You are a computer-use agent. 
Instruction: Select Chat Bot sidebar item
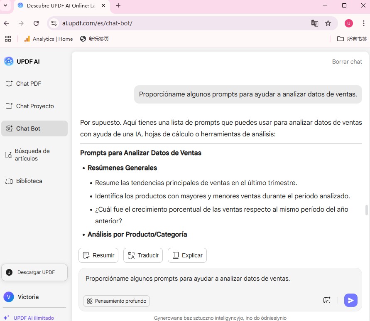[34, 128]
